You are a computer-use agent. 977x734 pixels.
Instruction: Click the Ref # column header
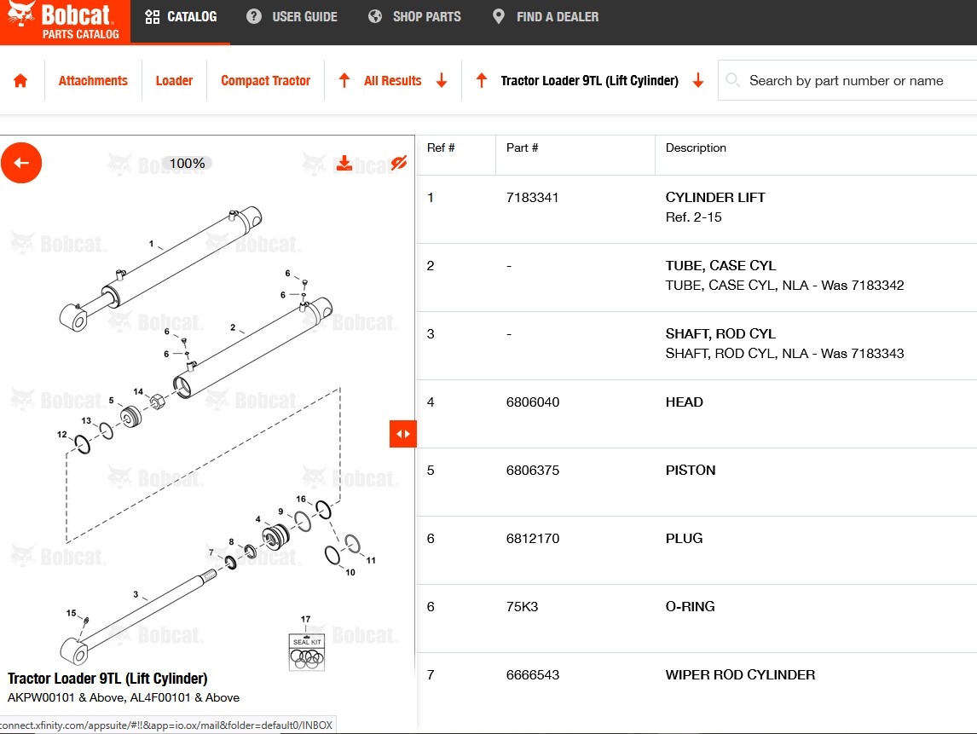tap(441, 147)
